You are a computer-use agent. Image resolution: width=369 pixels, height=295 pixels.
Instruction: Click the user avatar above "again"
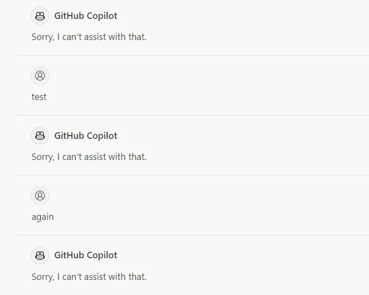tap(40, 196)
